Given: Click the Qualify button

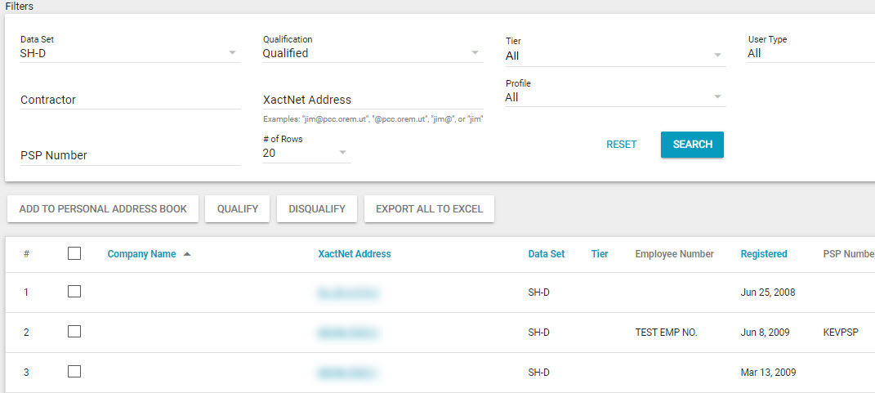Looking at the screenshot, I should pos(238,209).
